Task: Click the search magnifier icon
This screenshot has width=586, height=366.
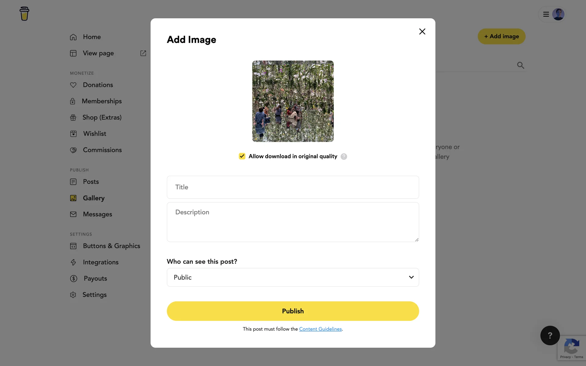Action: tap(520, 65)
